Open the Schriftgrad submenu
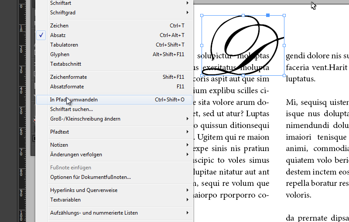This screenshot has width=349, height=222. click(114, 13)
